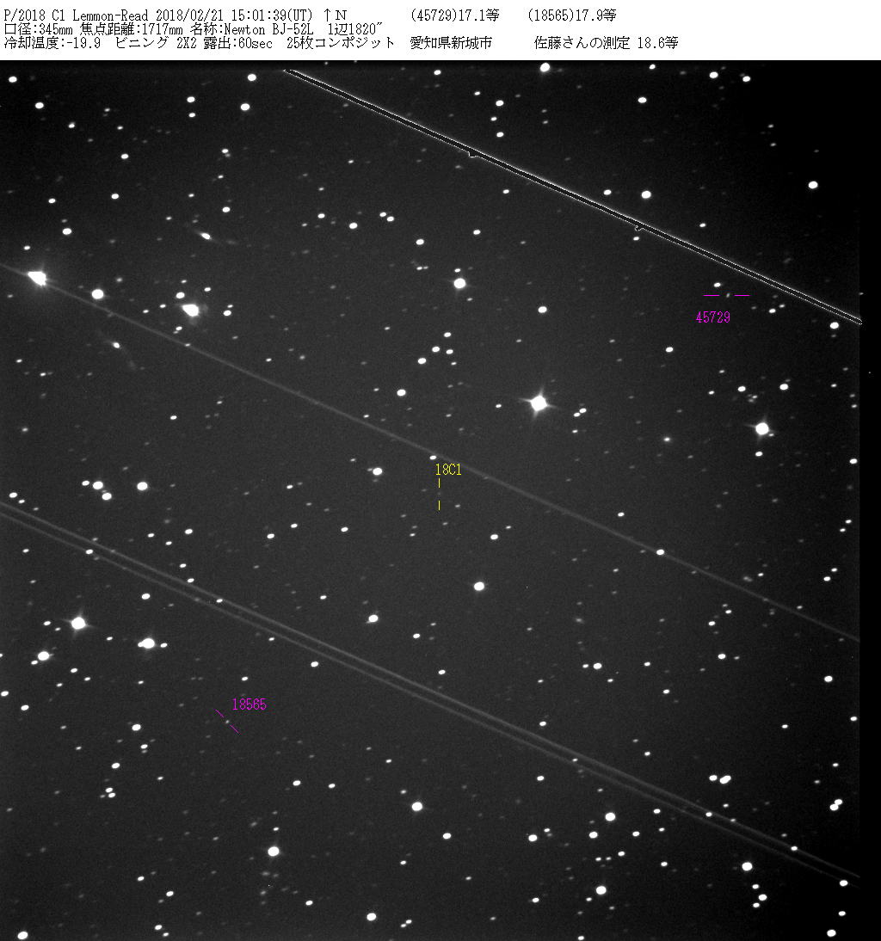Click the 25枚コンポジット text in header
This screenshot has height=941, width=881.
click(341, 43)
